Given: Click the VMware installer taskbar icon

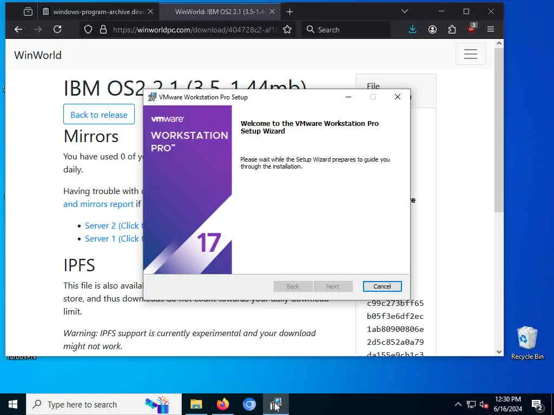Looking at the screenshot, I should point(275,404).
